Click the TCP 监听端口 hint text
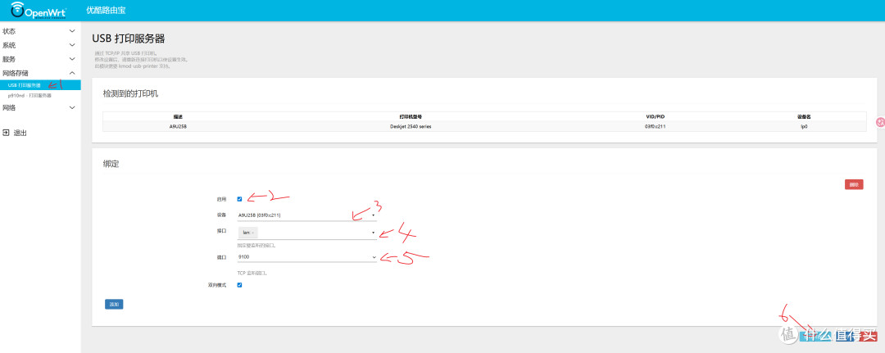The height and width of the screenshot is (353, 885). tap(252, 273)
